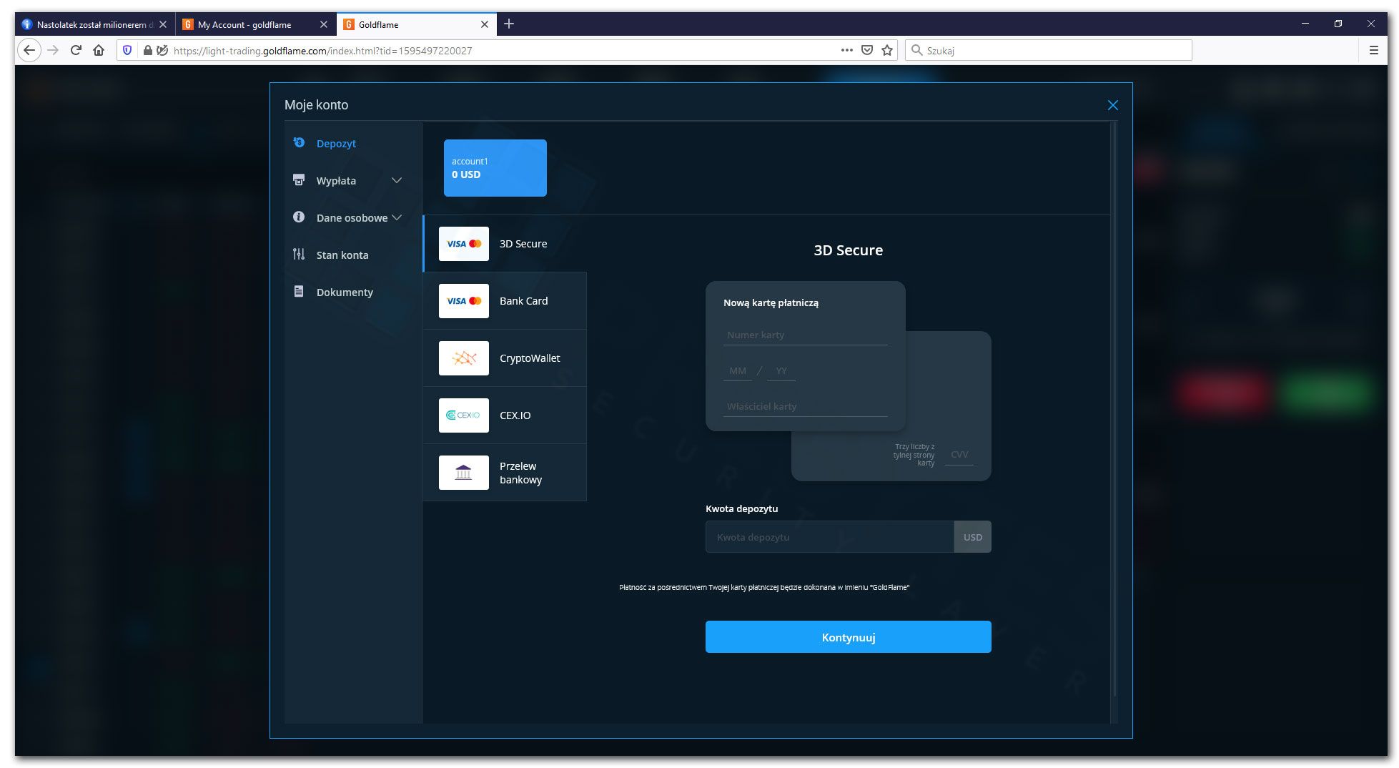Choose the CEX.IO payment method
Image resolution: width=1399 pixels, height=768 pixels.
(505, 415)
